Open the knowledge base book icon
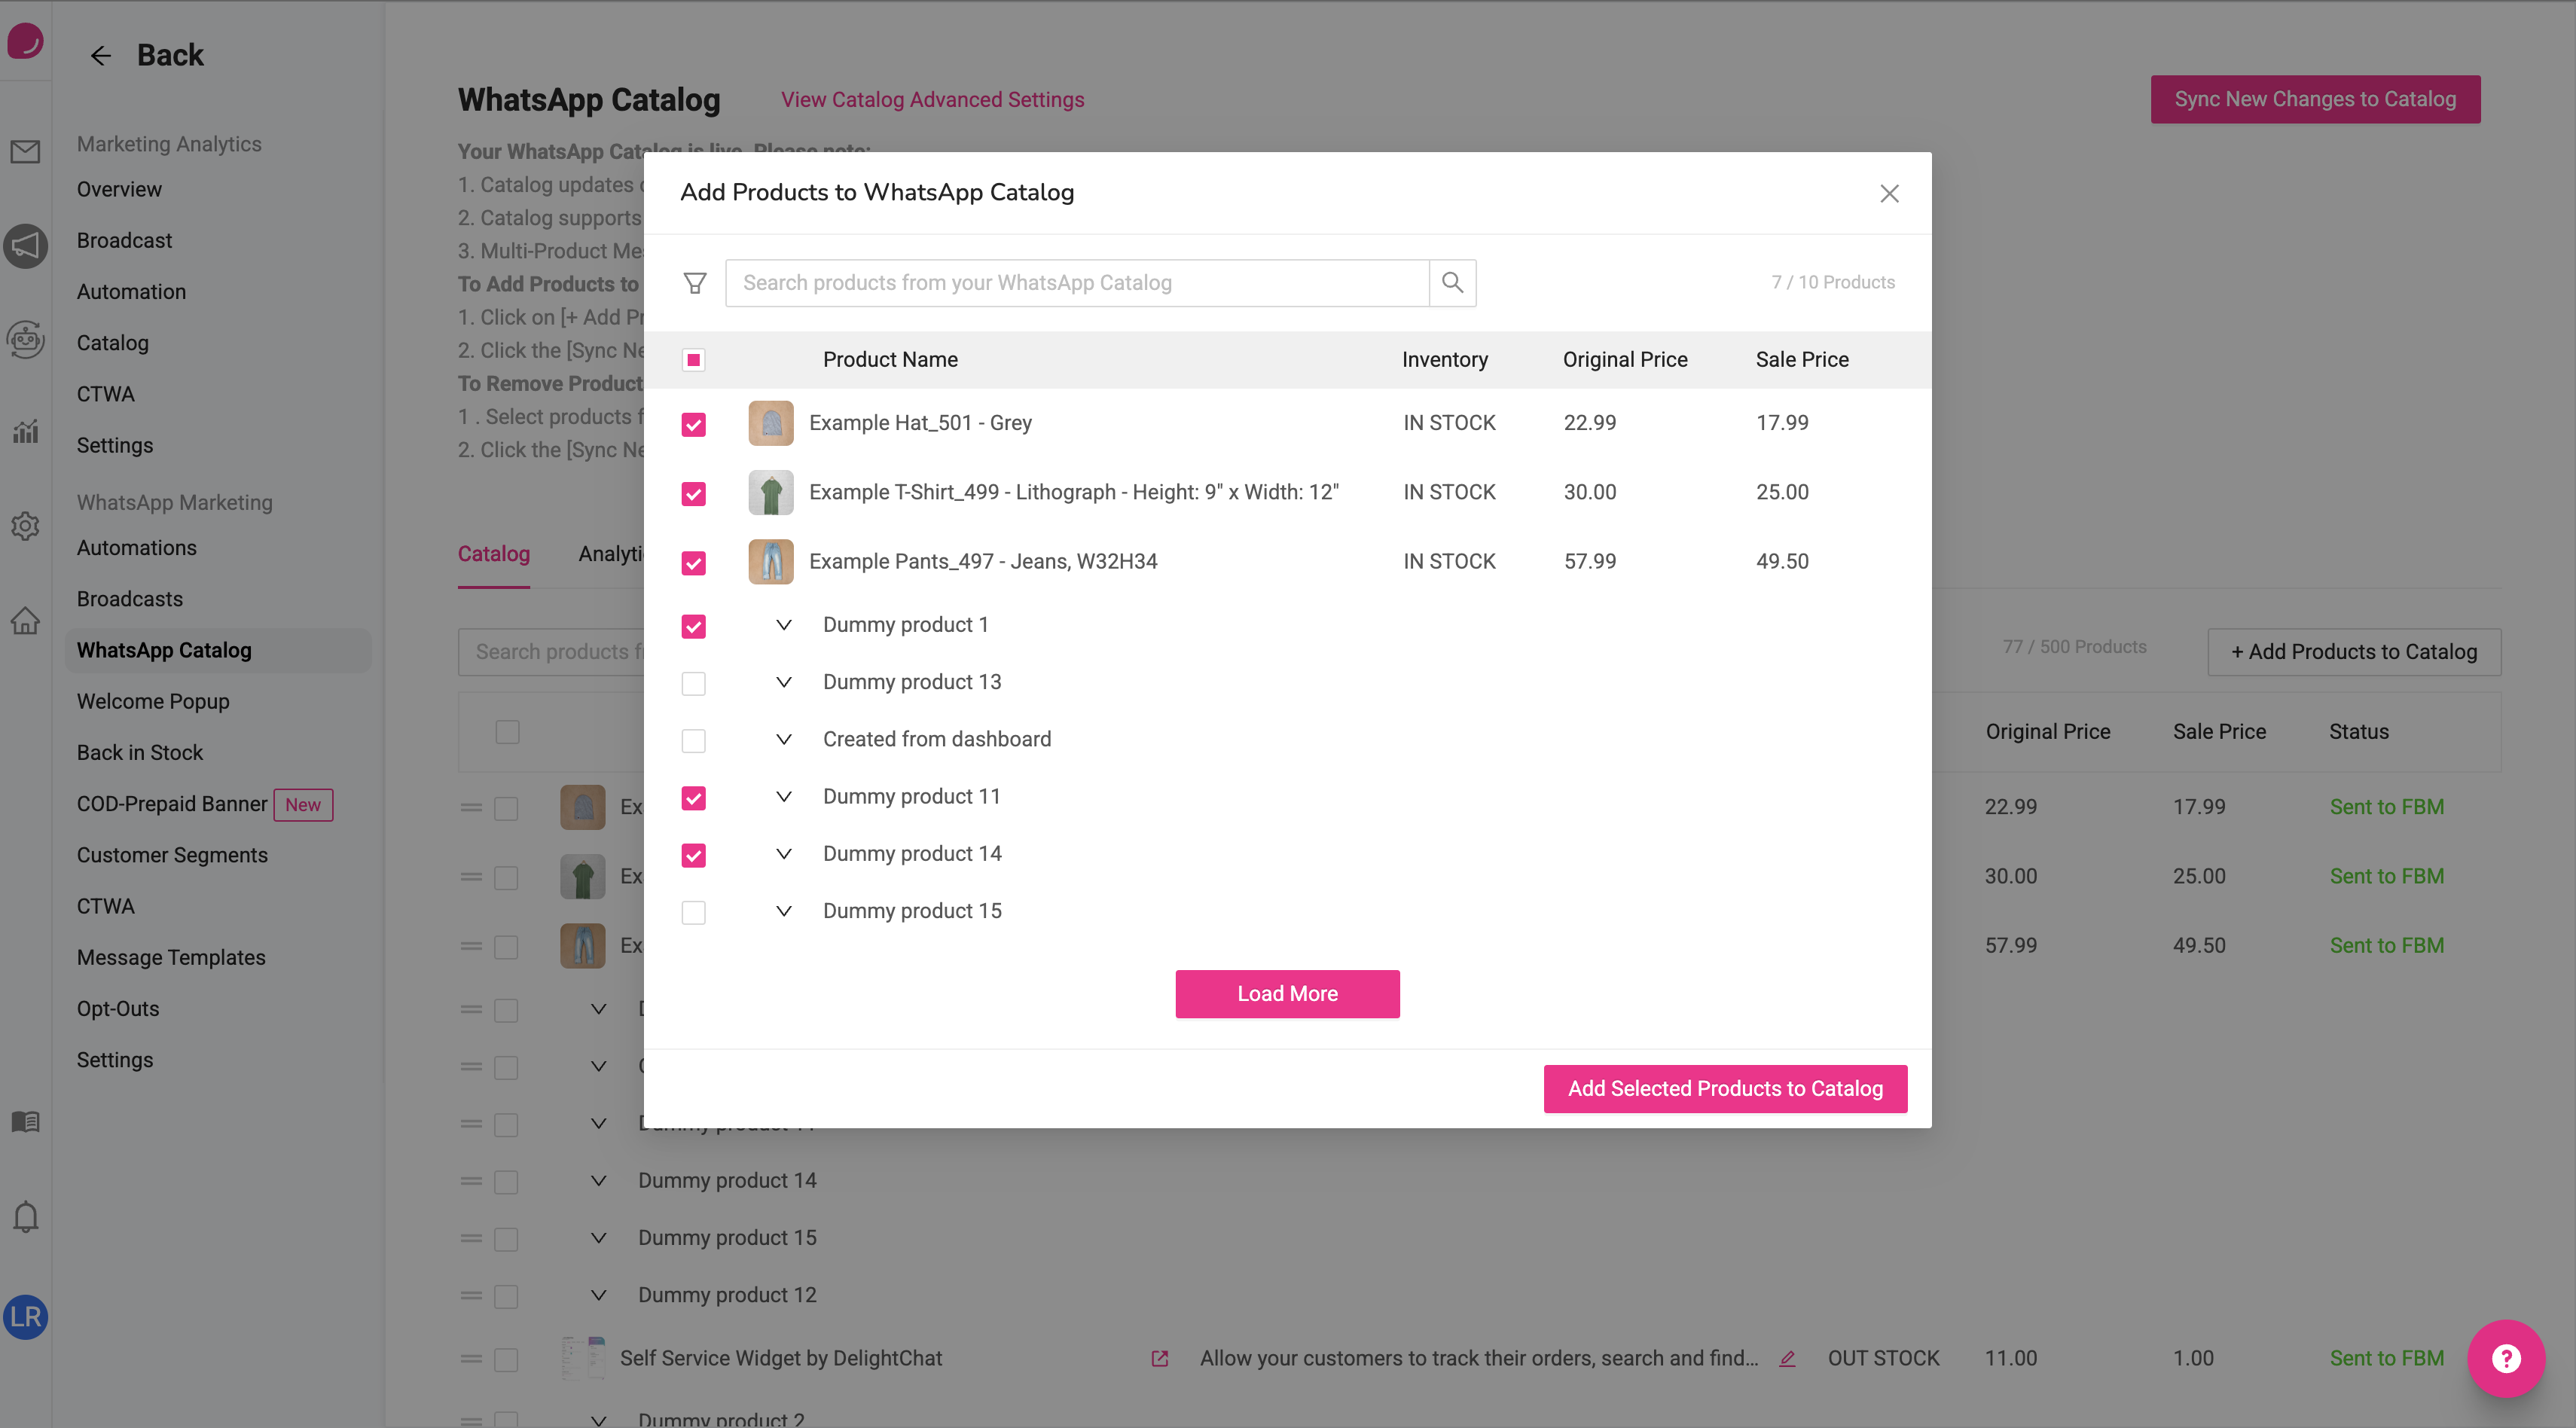The height and width of the screenshot is (1428, 2576). (x=25, y=1122)
